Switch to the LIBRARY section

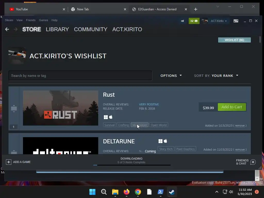tap(57, 29)
